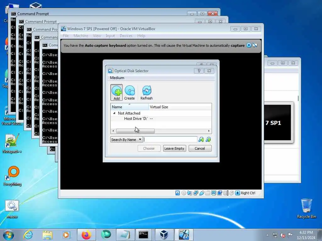This screenshot has height=241, width=322.
Task: Open the View menu
Action: pyautogui.click(x=97, y=36)
